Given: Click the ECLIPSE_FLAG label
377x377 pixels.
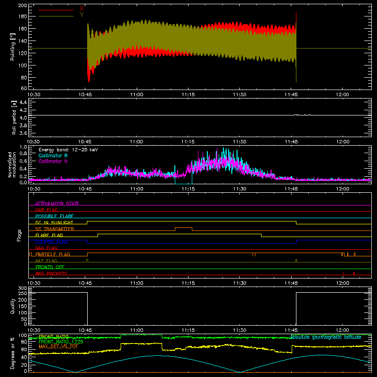Looking at the screenshot, I should coord(51,242).
